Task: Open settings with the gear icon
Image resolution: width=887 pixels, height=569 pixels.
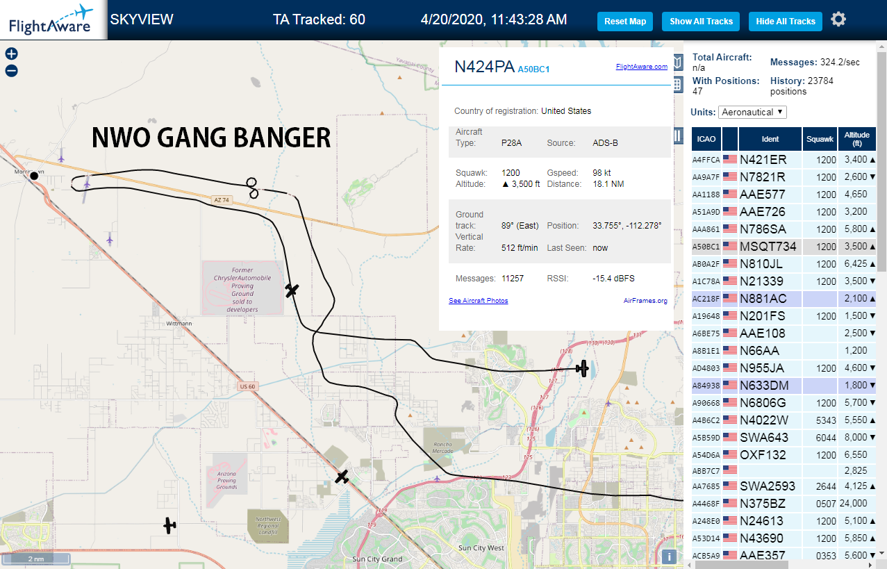Action: pyautogui.click(x=838, y=19)
